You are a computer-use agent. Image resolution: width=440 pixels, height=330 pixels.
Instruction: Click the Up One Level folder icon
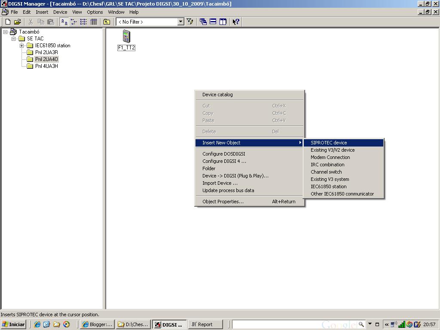pos(107,22)
